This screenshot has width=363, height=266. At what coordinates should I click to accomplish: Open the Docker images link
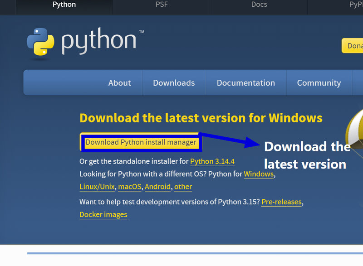tap(103, 215)
